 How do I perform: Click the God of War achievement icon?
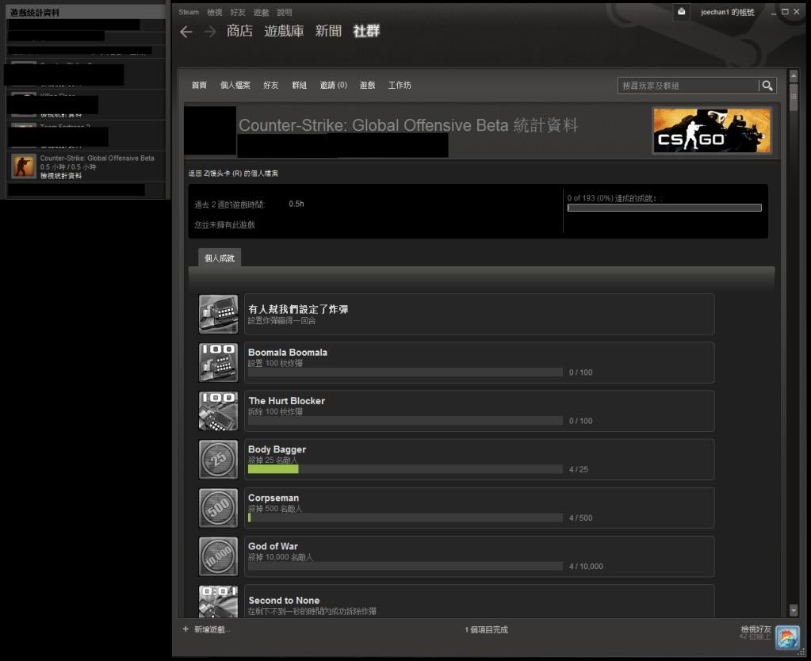click(x=218, y=556)
